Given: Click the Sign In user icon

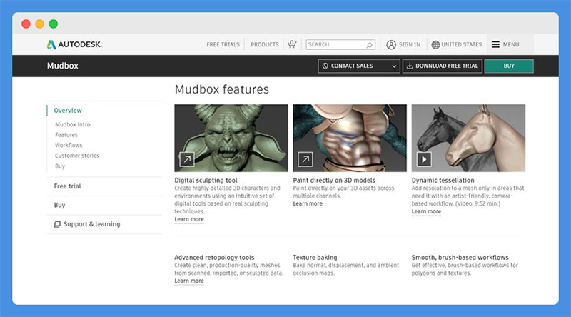Looking at the screenshot, I should pos(391,44).
